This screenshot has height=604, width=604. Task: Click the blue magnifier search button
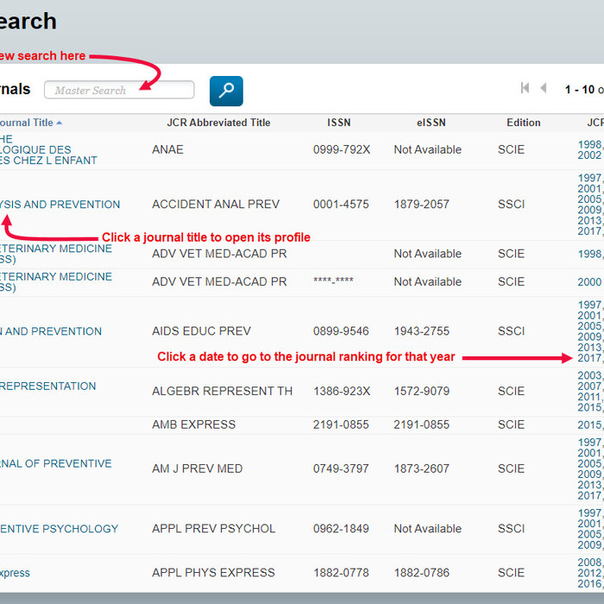click(226, 91)
